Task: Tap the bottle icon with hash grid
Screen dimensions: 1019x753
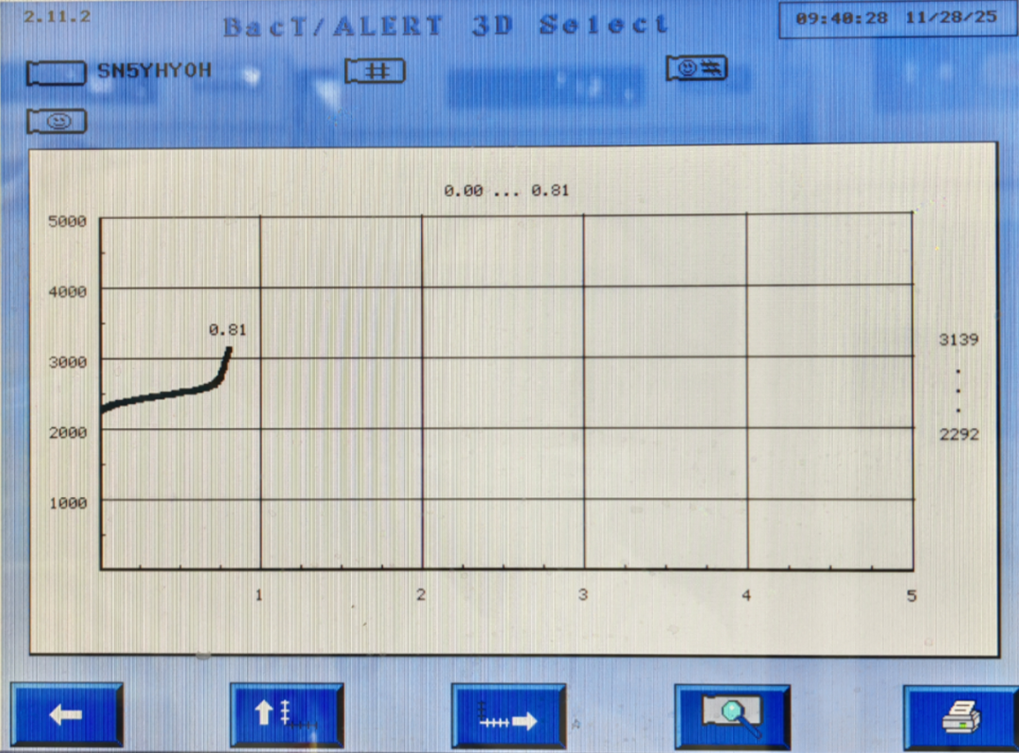Action: click(x=375, y=71)
